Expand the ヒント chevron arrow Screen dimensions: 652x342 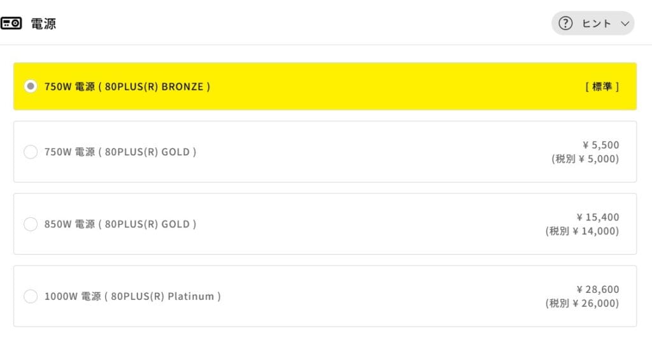pyautogui.click(x=624, y=24)
